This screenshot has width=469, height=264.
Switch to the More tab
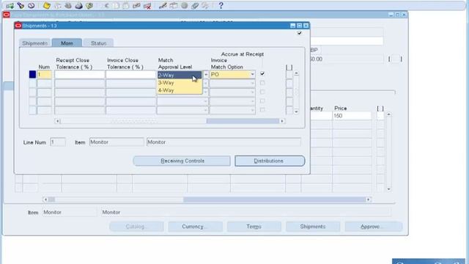(x=67, y=43)
